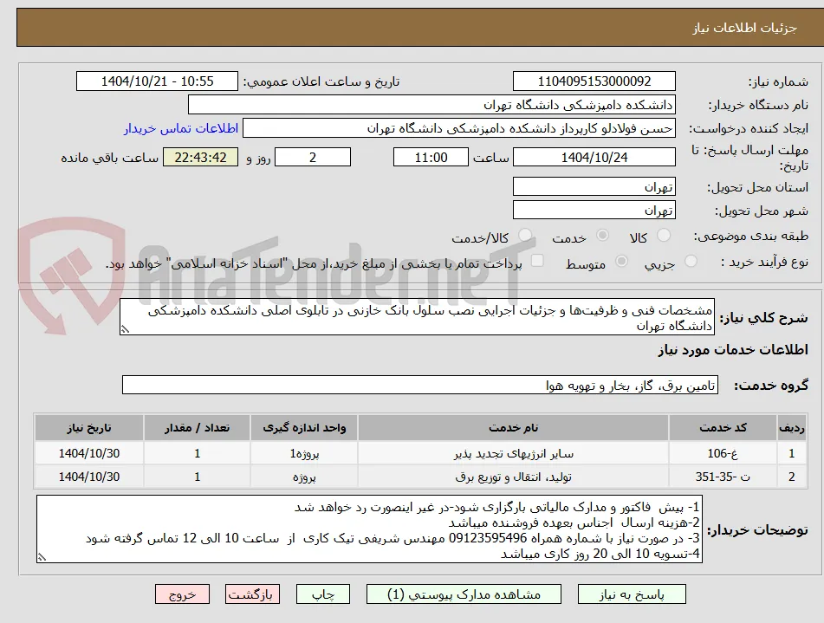This screenshot has width=824, height=623.
Task: Click the buyer notes text area
Action: click(x=369, y=529)
